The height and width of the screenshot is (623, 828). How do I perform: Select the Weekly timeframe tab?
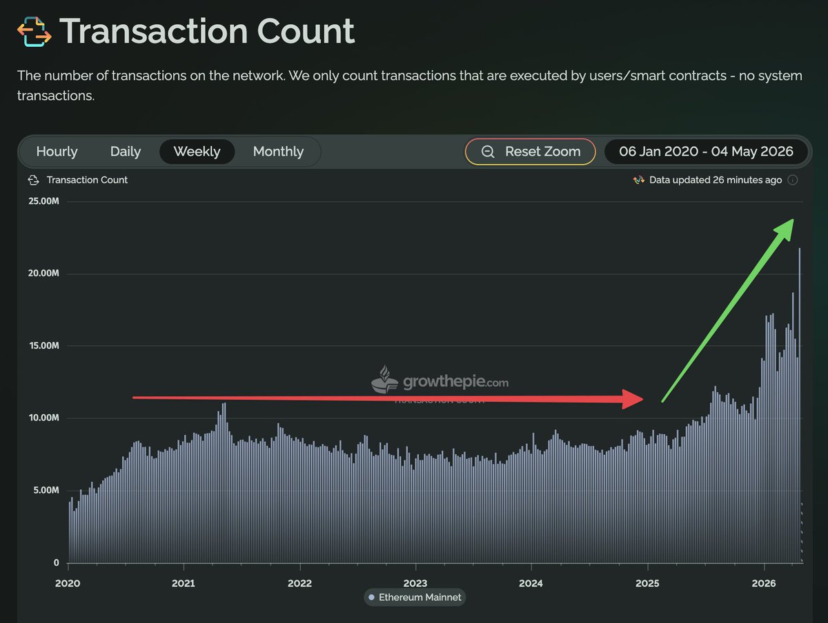click(x=197, y=152)
